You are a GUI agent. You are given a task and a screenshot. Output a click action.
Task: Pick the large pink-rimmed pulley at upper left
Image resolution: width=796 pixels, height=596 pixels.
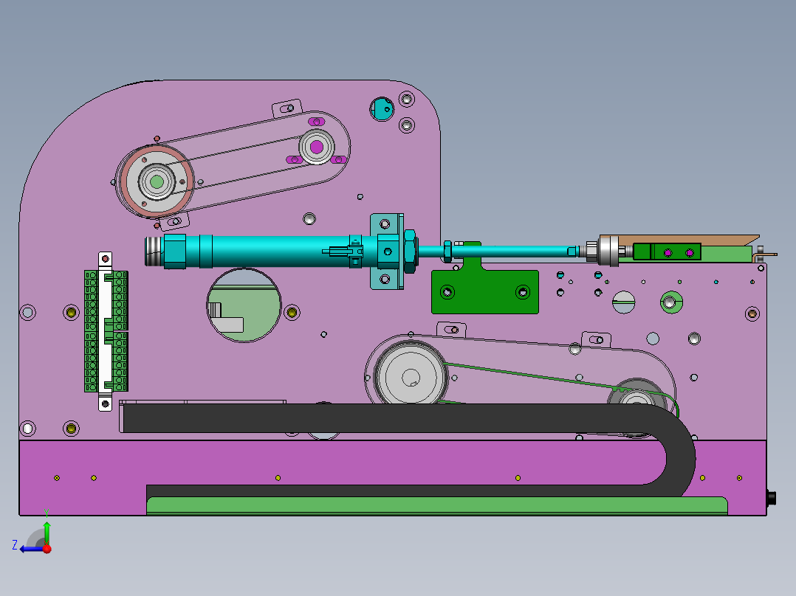pos(157,181)
